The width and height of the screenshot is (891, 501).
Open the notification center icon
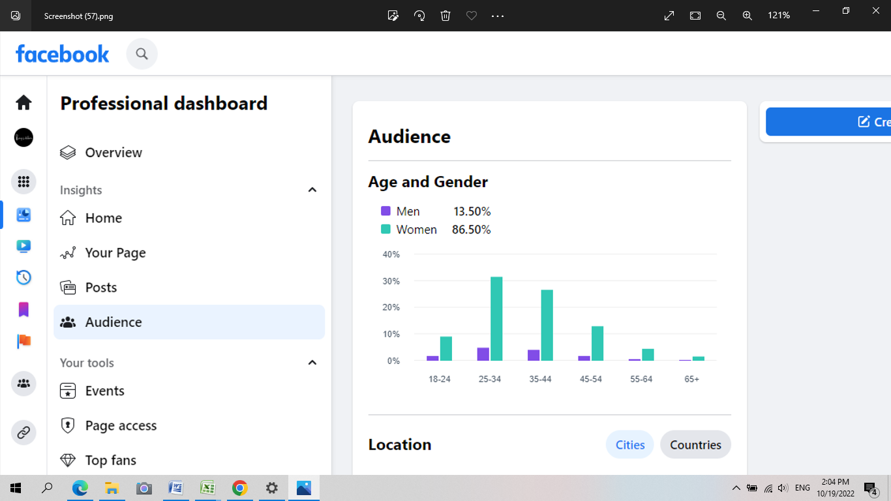pos(870,488)
